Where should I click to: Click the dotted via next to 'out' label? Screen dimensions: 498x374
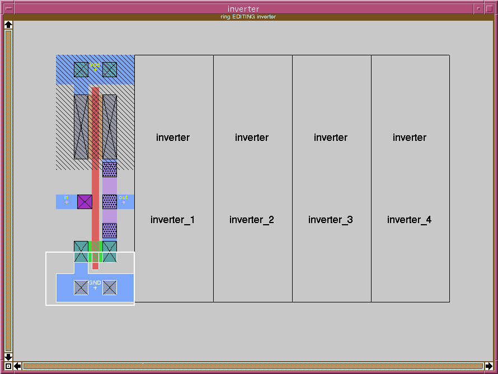110,202
